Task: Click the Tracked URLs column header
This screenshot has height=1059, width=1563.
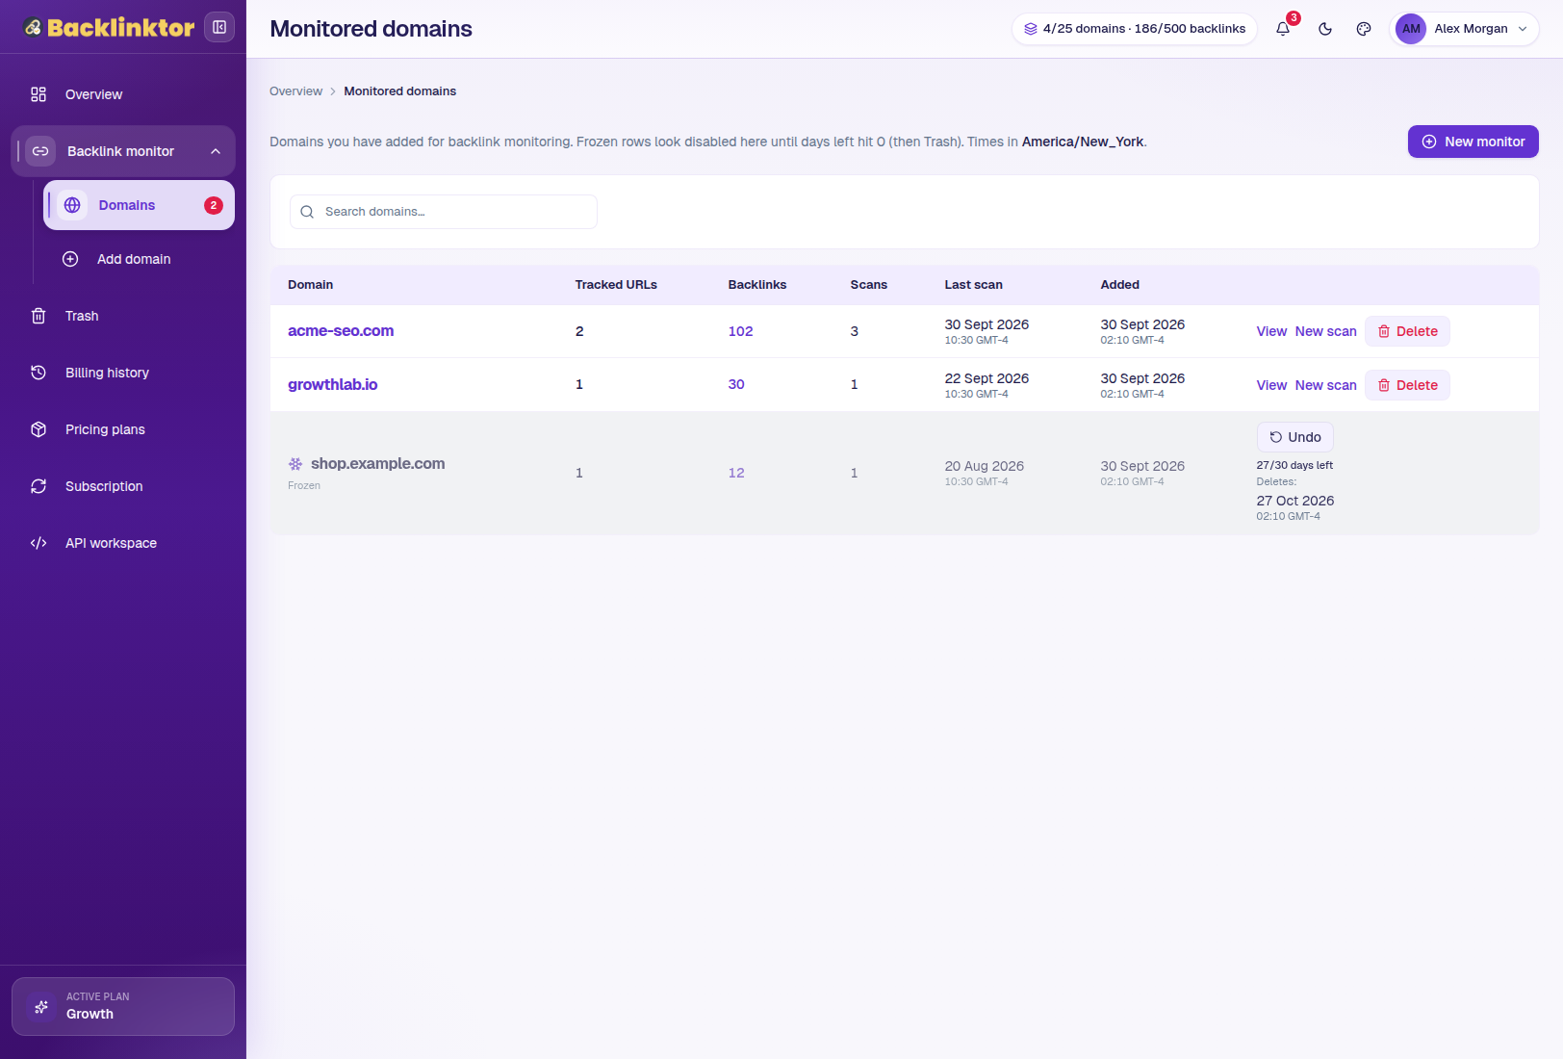Action: [x=616, y=285]
